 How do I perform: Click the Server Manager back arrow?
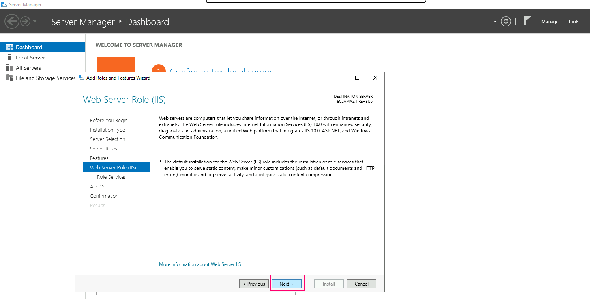click(x=12, y=21)
